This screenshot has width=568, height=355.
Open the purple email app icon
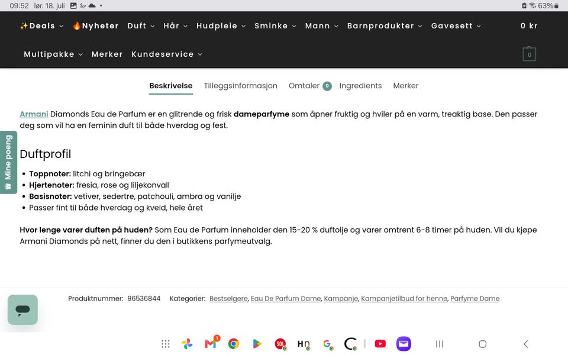[x=404, y=344]
